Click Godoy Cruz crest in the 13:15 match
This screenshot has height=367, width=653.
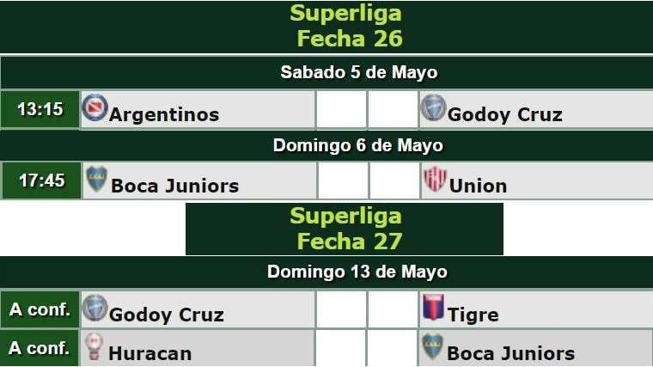coord(433,107)
